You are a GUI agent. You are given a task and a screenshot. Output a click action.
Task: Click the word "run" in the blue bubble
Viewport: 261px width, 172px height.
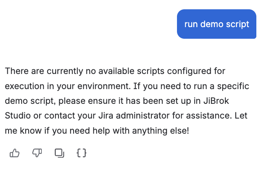pos(191,24)
